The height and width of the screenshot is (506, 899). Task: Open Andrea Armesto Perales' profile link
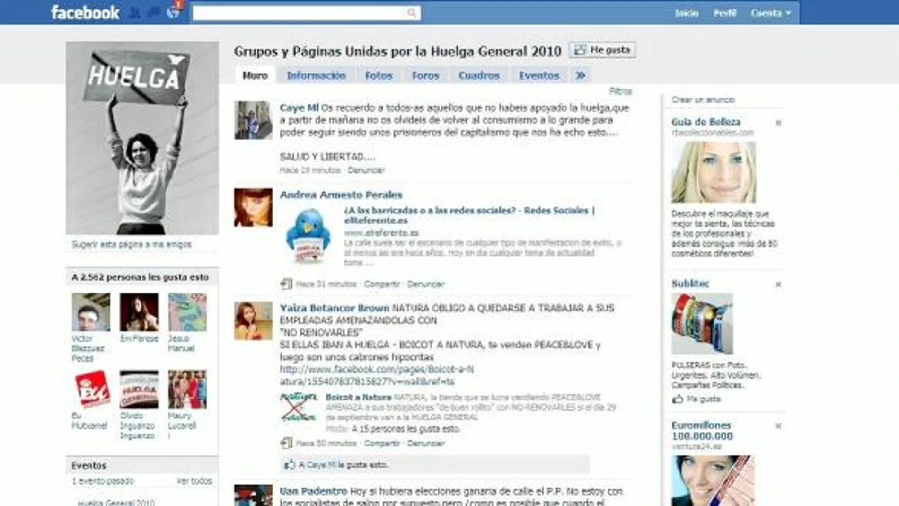point(341,195)
